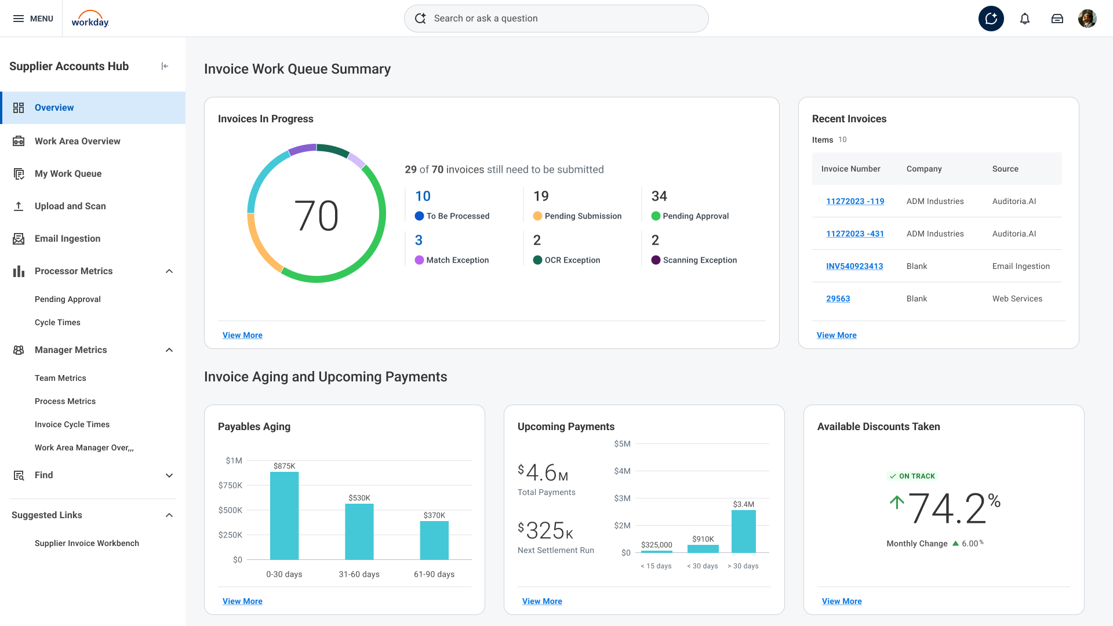This screenshot has height=626, width=1113.
Task: Collapse the Processor Metrics section
Action: [x=169, y=271]
